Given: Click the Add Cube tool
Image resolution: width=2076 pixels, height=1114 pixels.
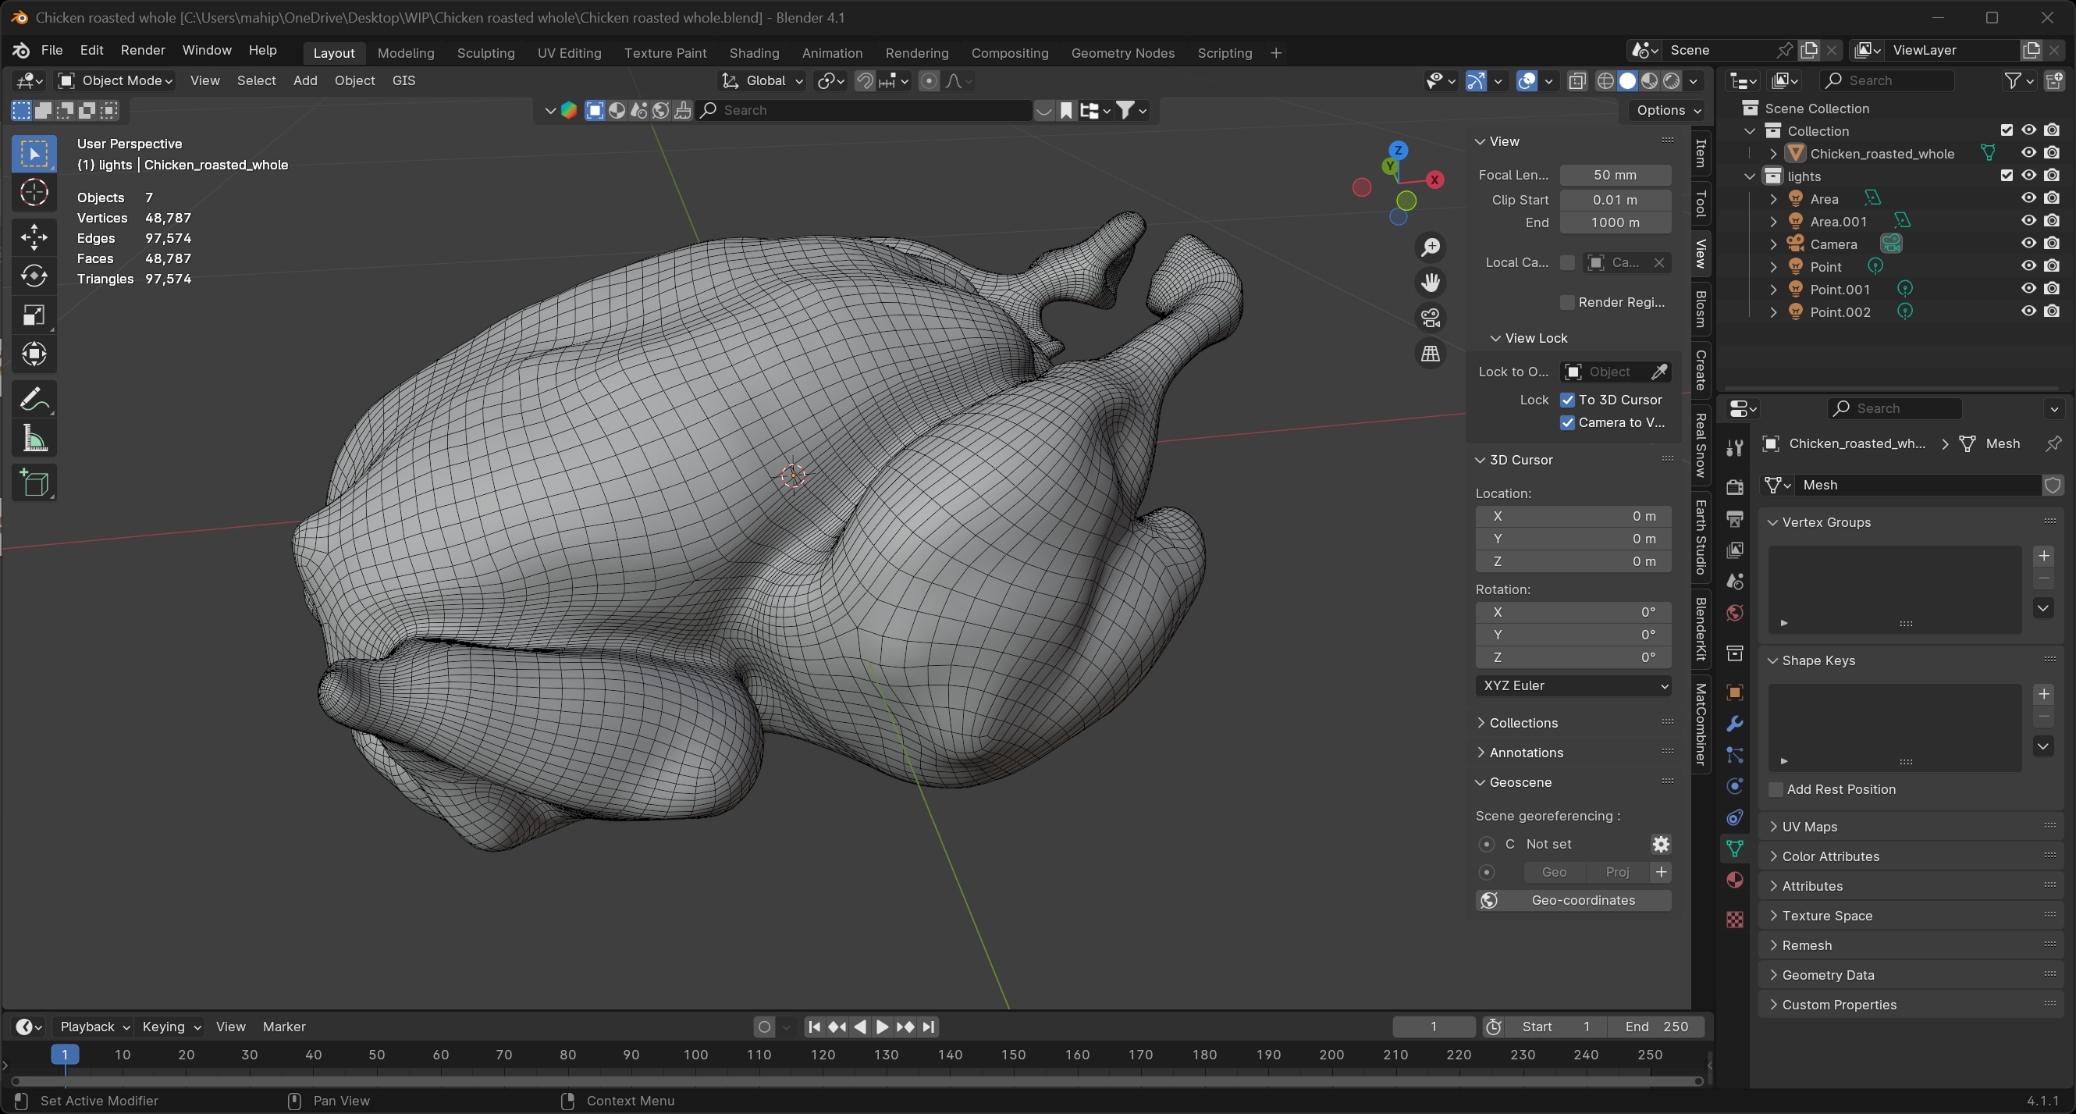Looking at the screenshot, I should click(34, 484).
